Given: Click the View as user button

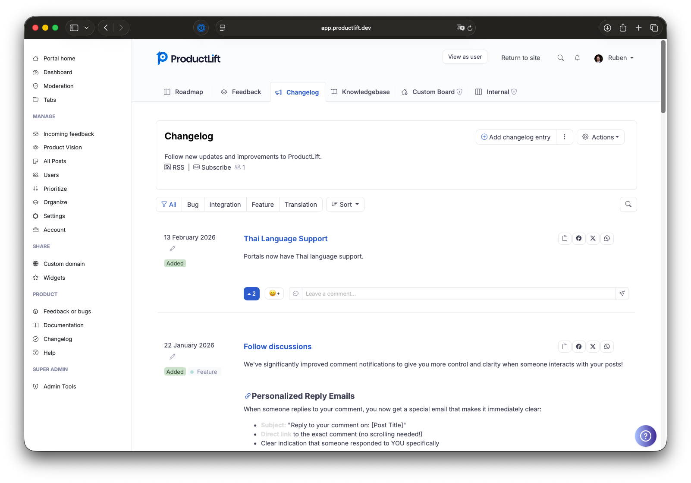Looking at the screenshot, I should 465,57.
